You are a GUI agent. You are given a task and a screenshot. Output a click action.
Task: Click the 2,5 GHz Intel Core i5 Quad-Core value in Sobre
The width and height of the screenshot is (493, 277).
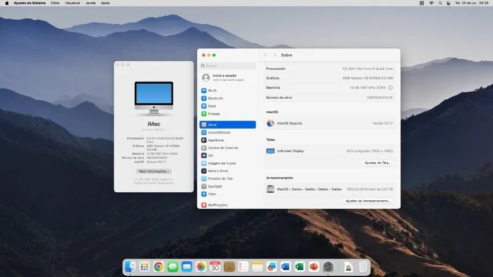point(368,69)
